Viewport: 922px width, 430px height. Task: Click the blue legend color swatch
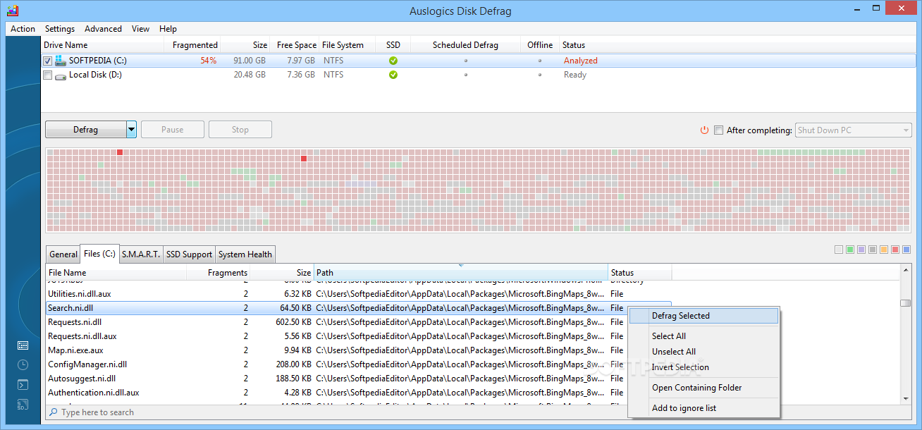[906, 250]
